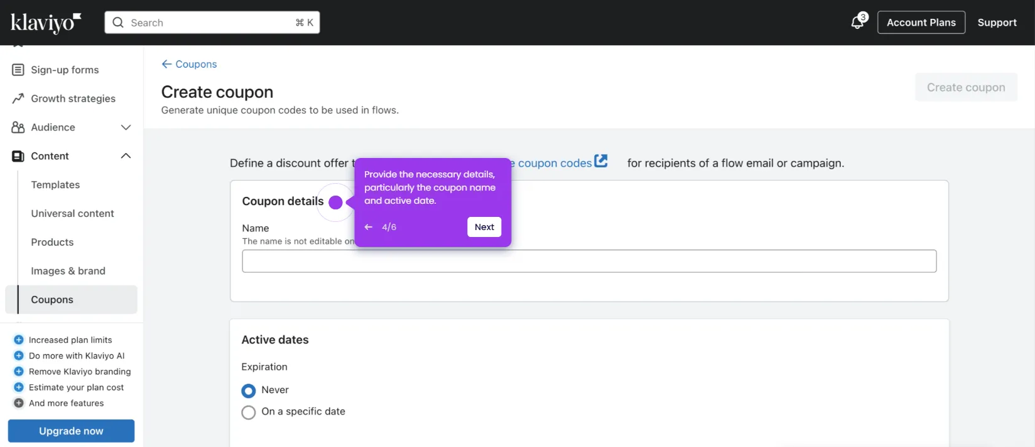Open the notifications bell

(857, 23)
